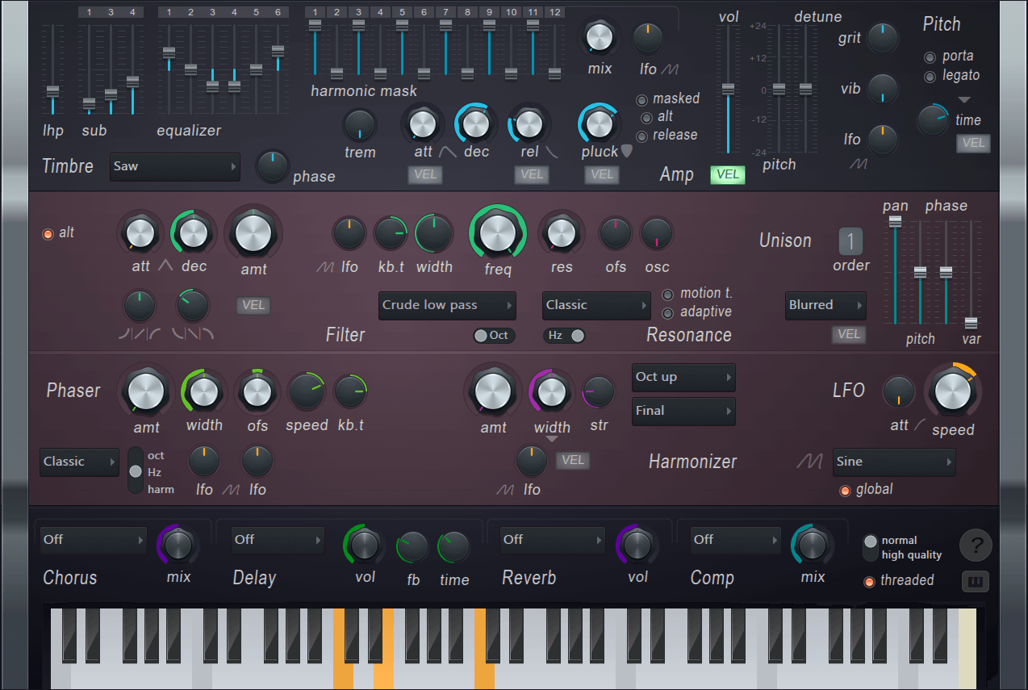Open the Saw timbre waveform dropdown

point(175,167)
